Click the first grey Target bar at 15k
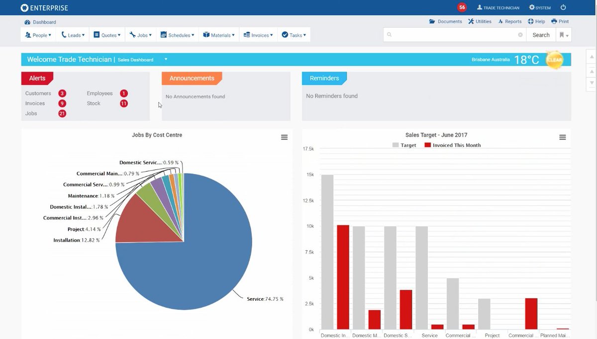Screen dimensions: 597x339 tap(327, 252)
